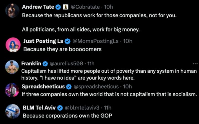Image resolution: width=199 pixels, height=124 pixels.
Task: Open Just Posting Ls avatar
Action: [x=13, y=45]
